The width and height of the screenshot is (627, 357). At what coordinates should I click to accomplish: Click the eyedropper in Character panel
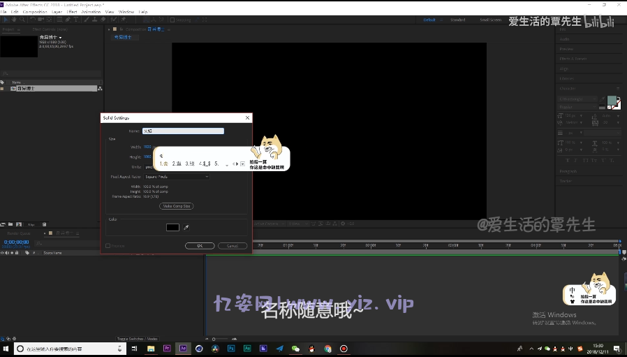click(602, 99)
